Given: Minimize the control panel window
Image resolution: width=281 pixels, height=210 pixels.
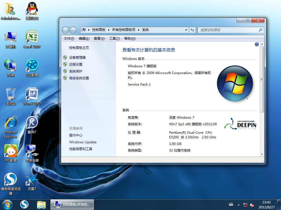Looking at the screenshot, I should click(240, 20).
